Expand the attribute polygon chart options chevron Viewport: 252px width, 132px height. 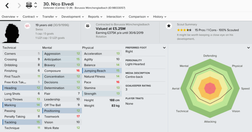(x=249, y=48)
